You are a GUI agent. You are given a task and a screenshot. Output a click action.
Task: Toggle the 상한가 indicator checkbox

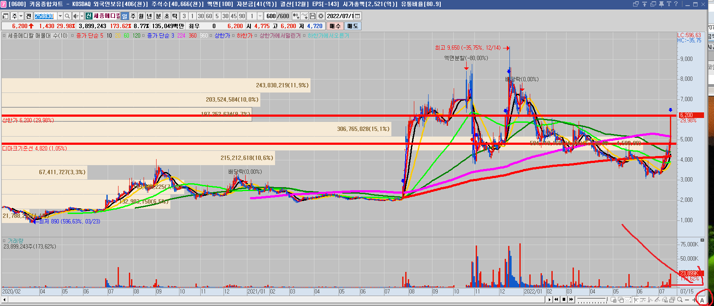point(211,36)
